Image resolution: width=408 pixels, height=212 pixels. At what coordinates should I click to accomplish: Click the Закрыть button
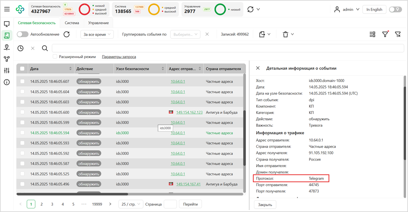point(265,205)
